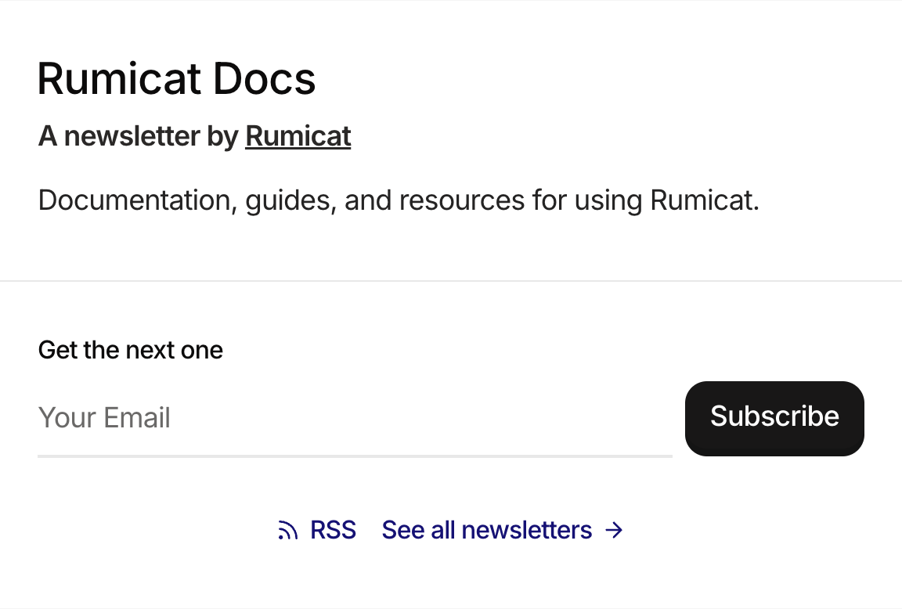Follow the See all newsletters link

tap(487, 530)
